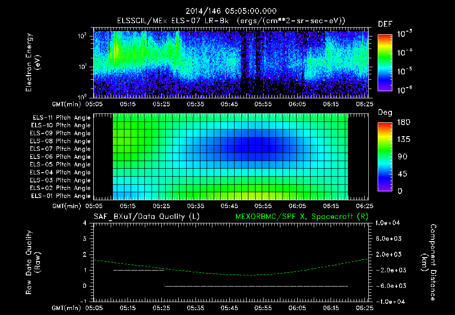Click the 10^-4 label on DEF scale

(x=405, y=52)
